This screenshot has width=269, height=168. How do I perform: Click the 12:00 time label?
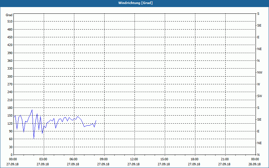click(x=134, y=159)
